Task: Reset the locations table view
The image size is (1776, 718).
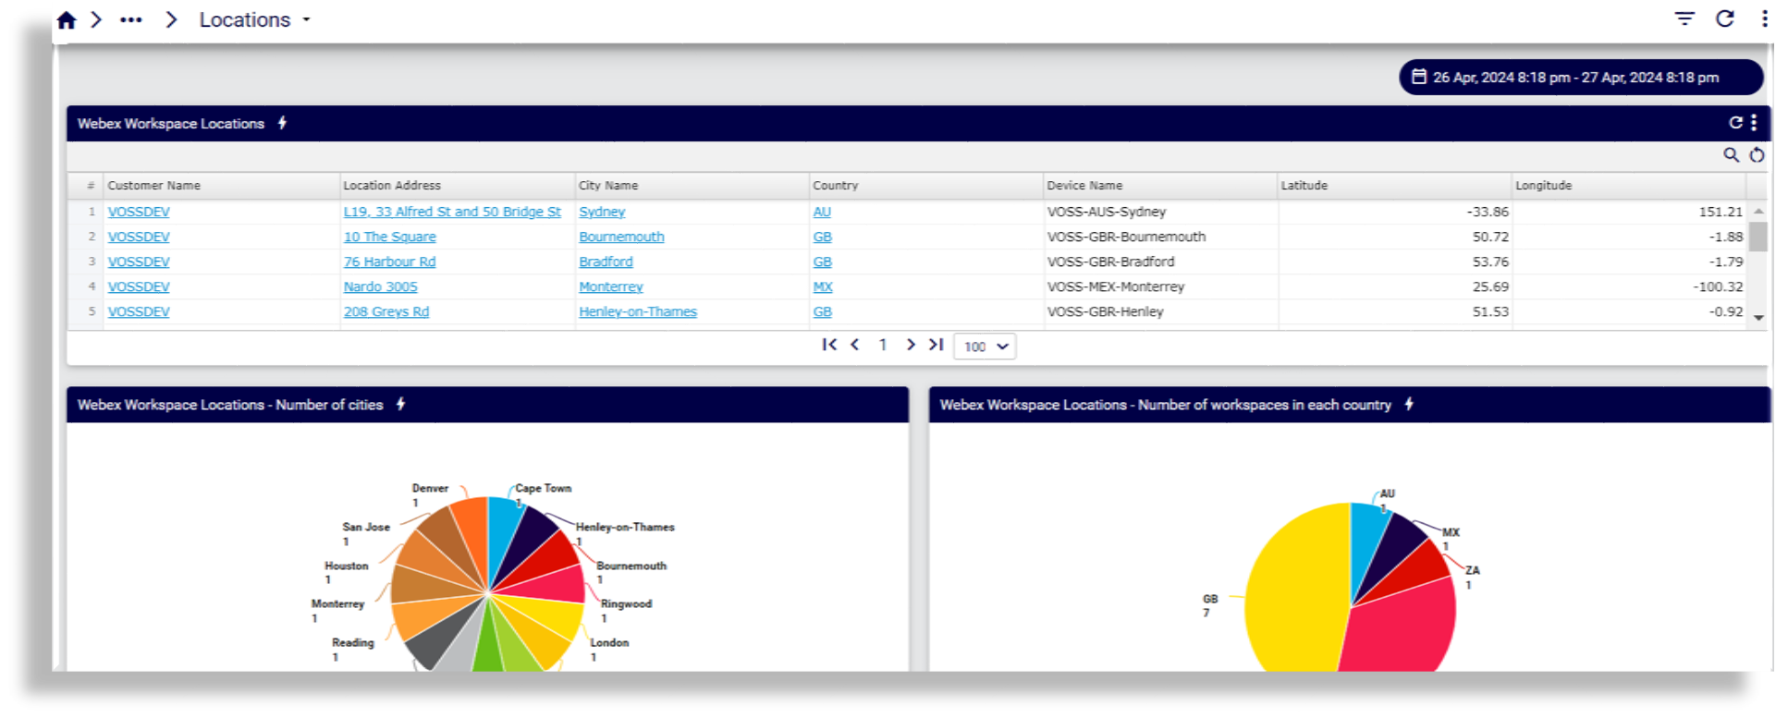Action: [1757, 155]
